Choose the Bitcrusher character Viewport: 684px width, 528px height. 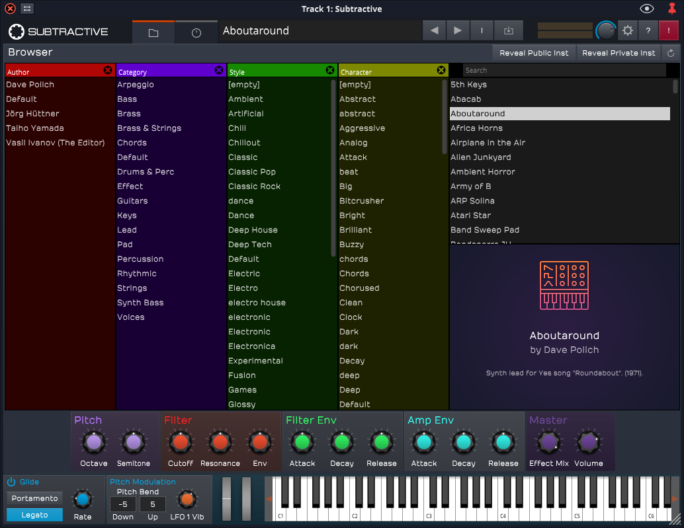coord(362,201)
